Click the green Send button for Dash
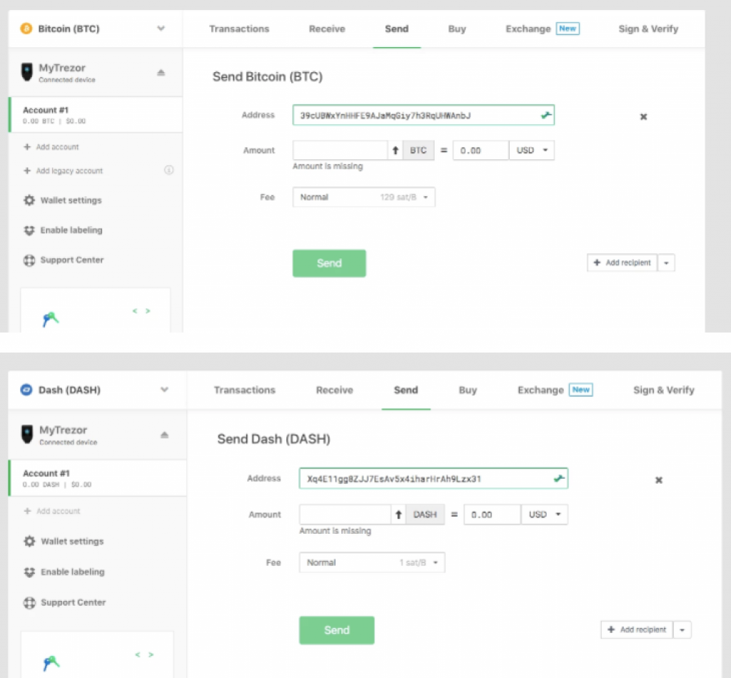This screenshot has width=731, height=678. (x=337, y=630)
